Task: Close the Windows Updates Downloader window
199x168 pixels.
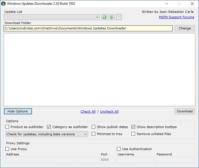Action: tap(192, 4)
